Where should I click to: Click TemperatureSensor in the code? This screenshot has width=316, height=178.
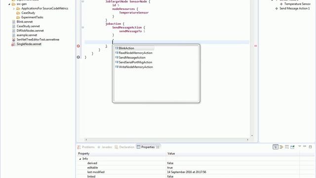point(134,13)
